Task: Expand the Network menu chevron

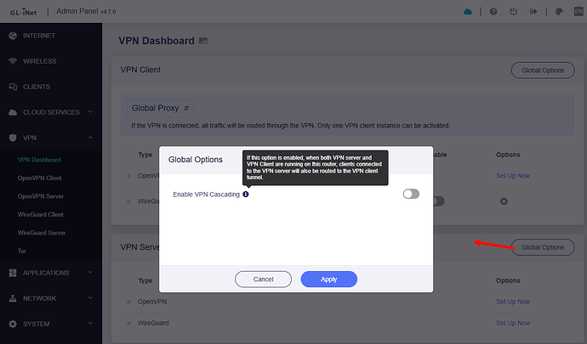Action: pos(90,298)
